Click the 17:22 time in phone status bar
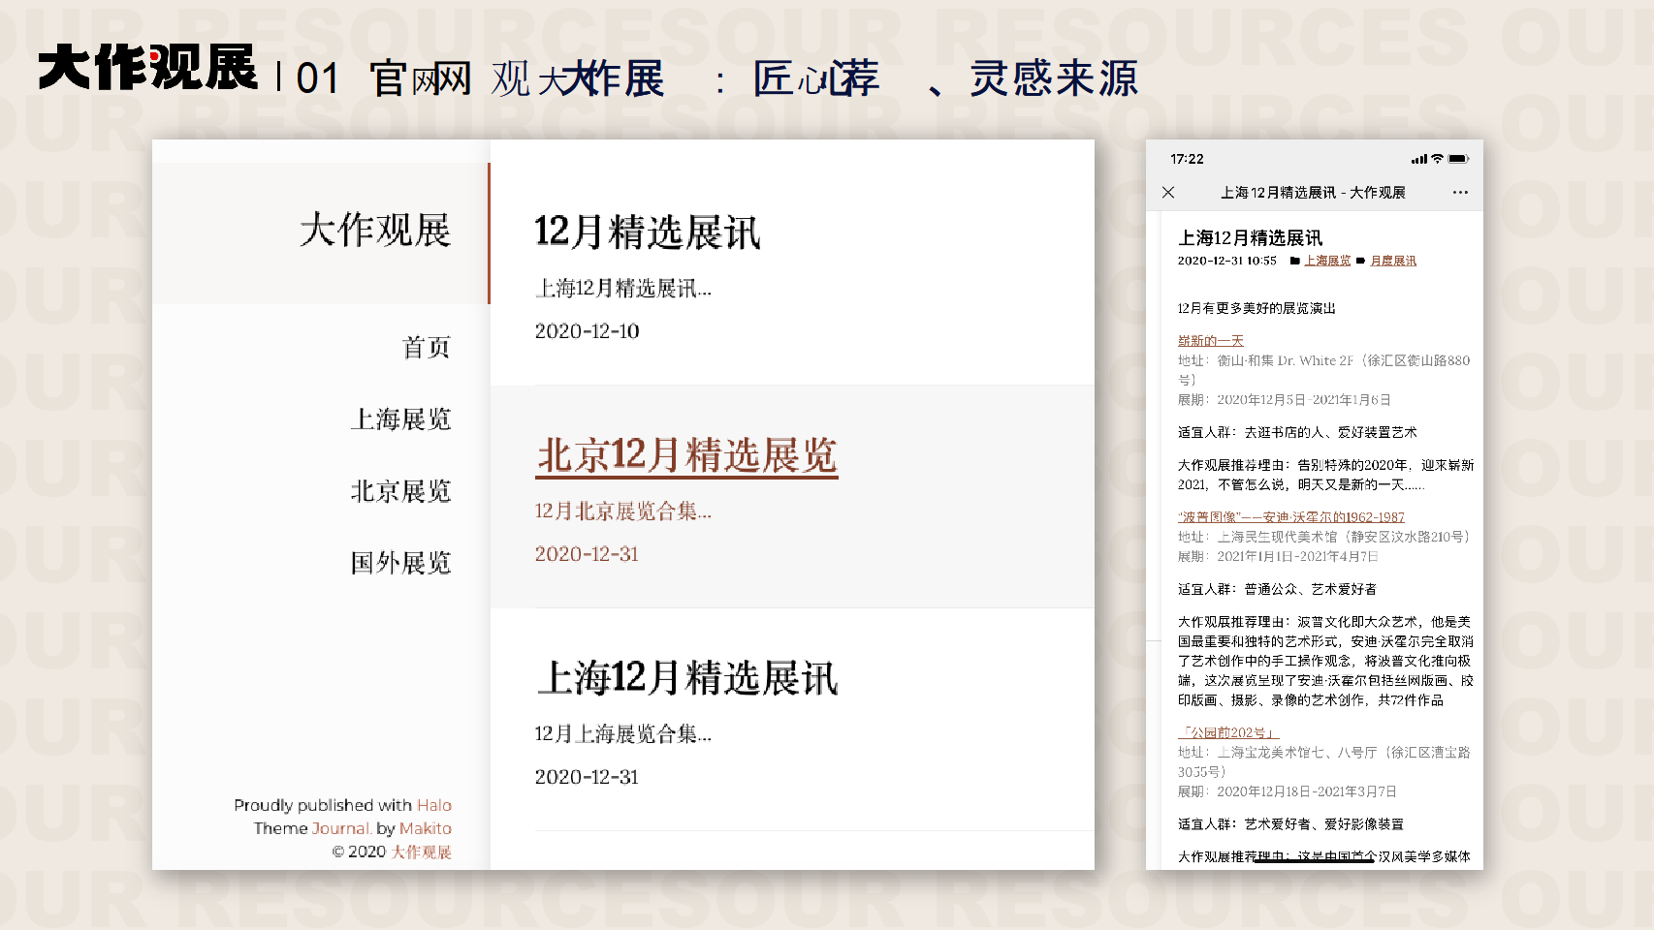Screen dimensions: 1654x930 pyautogui.click(x=1187, y=159)
